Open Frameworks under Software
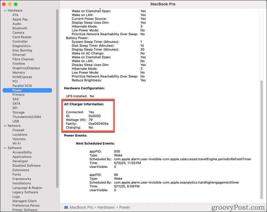Screen dimensions: 267x212 click(x=22, y=179)
